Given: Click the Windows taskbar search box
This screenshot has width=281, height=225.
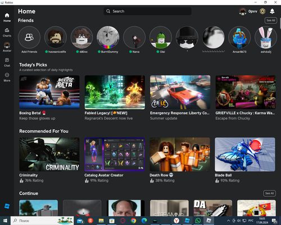Looking at the screenshot, I should 42,220.
